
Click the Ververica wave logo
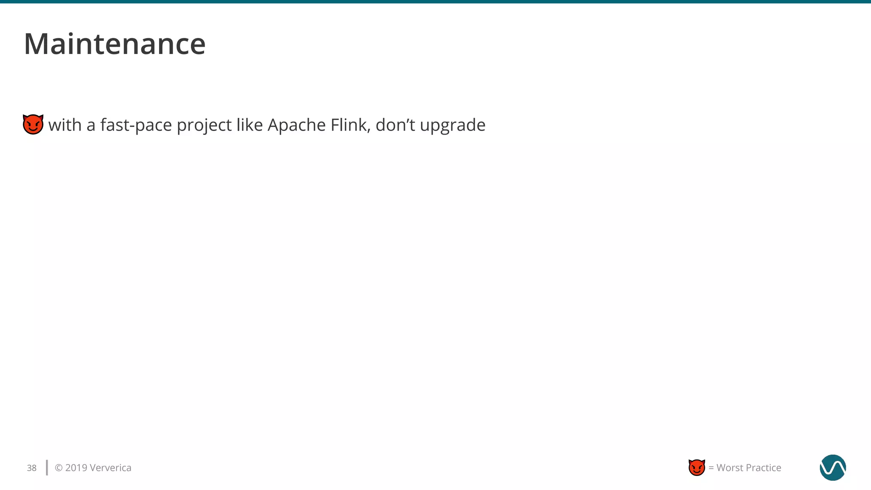[x=833, y=467]
